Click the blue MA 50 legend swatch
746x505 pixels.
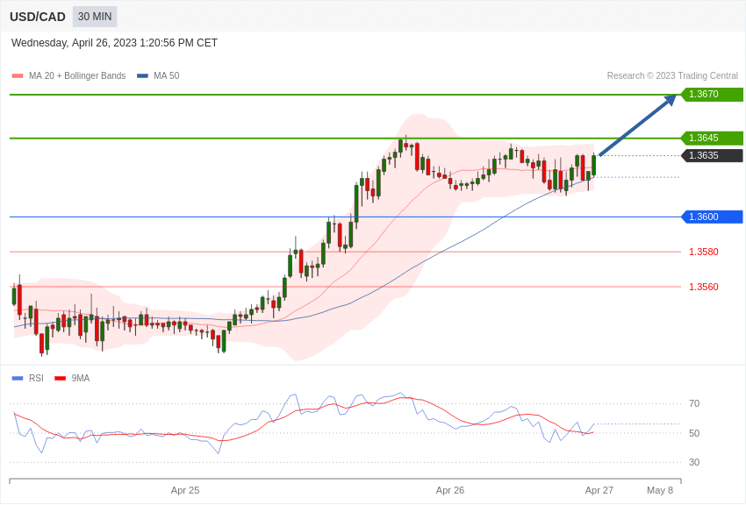coord(142,76)
